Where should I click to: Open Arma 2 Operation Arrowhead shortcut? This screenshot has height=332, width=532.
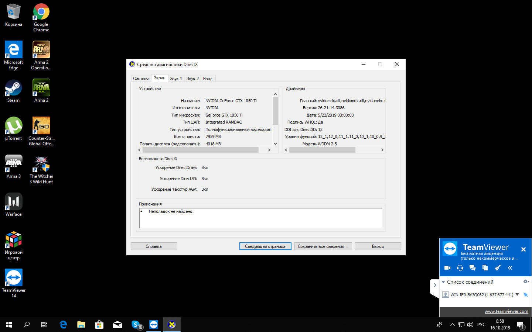[x=41, y=56]
